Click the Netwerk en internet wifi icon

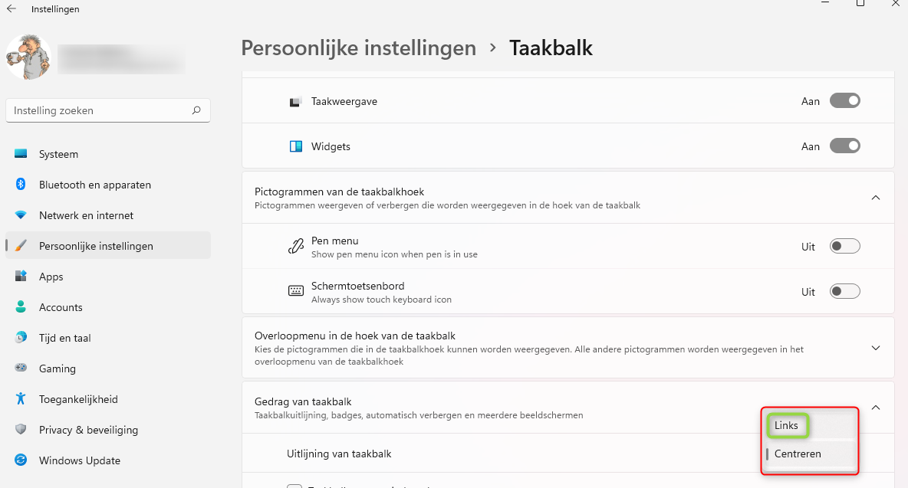click(x=21, y=215)
